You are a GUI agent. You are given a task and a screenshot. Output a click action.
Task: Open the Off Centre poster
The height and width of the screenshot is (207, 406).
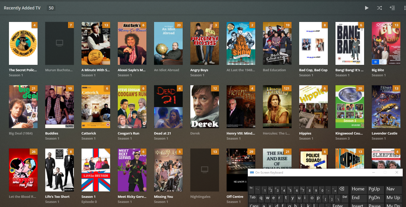(x=237, y=170)
